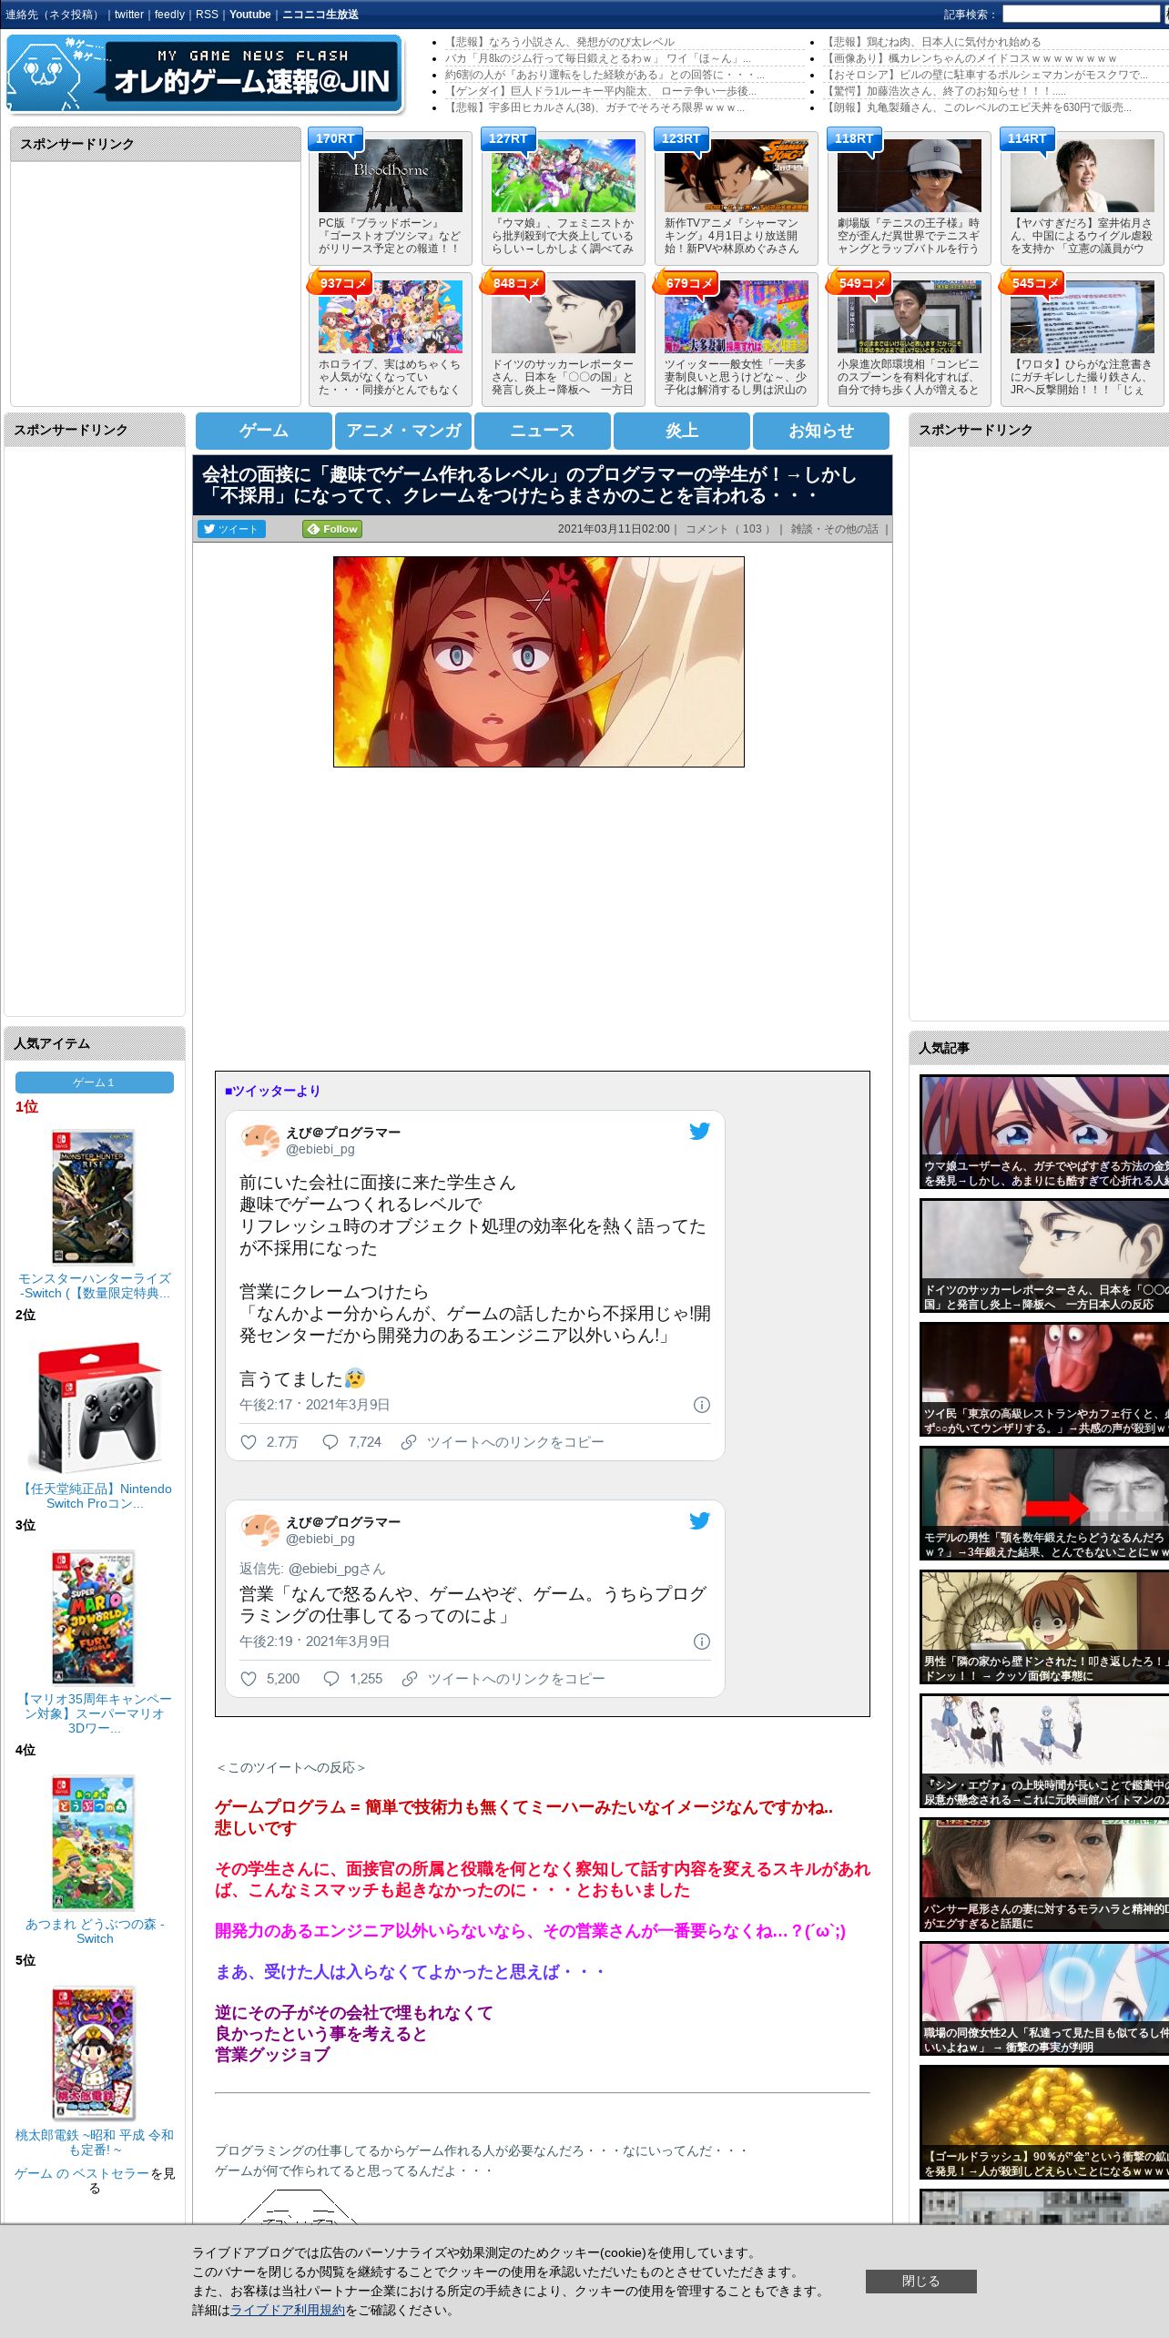Open ウマ娘 article thumbnail with 127RT

564,176
